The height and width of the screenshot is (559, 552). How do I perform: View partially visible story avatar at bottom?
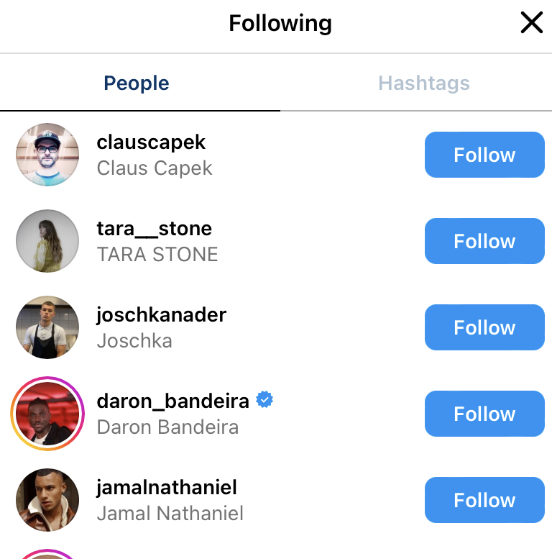(47, 555)
